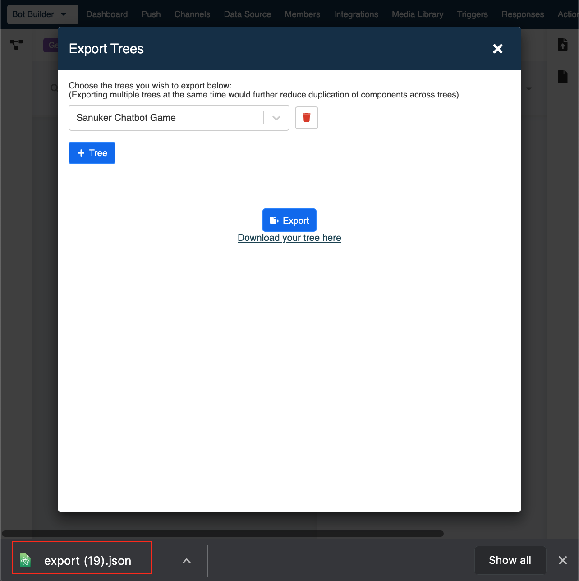Follow the Download your tree here link
The image size is (579, 581).
tap(289, 238)
